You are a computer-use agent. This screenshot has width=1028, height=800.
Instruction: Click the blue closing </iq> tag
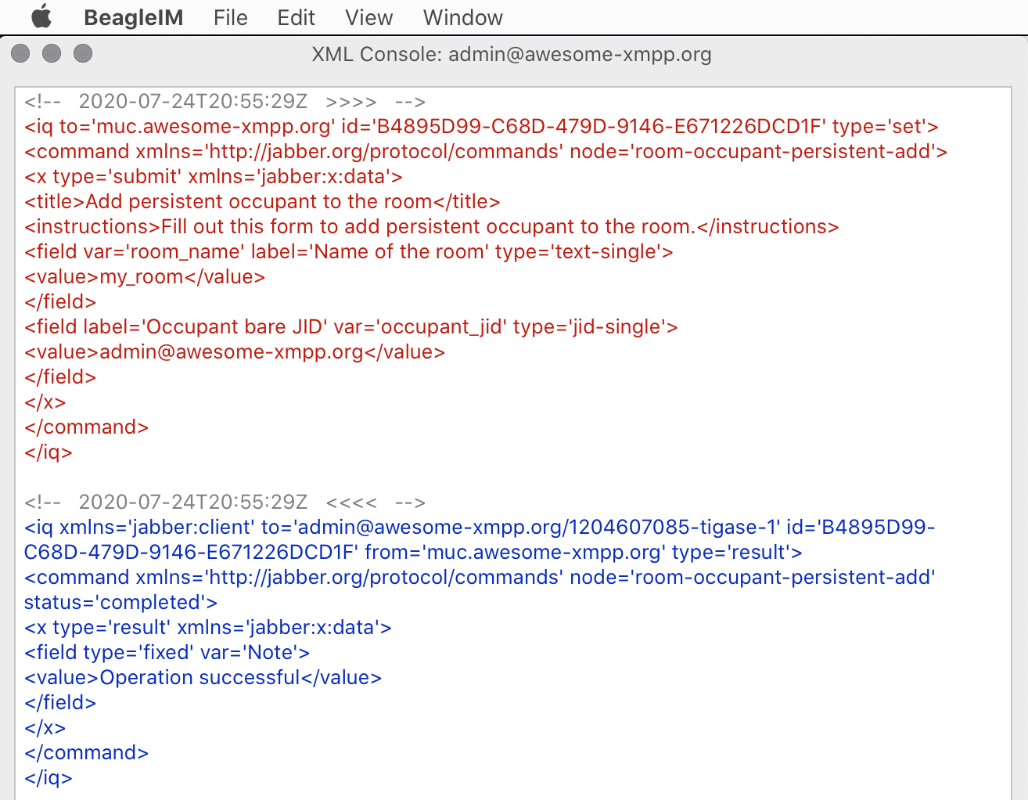point(49,778)
